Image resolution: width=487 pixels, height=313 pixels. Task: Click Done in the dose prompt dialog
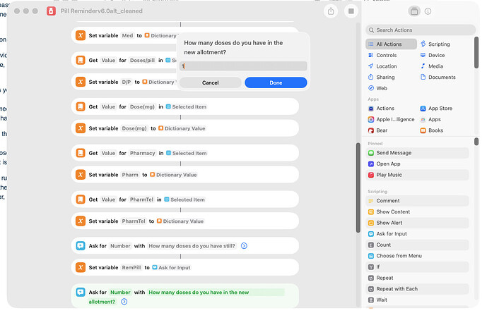tap(276, 82)
